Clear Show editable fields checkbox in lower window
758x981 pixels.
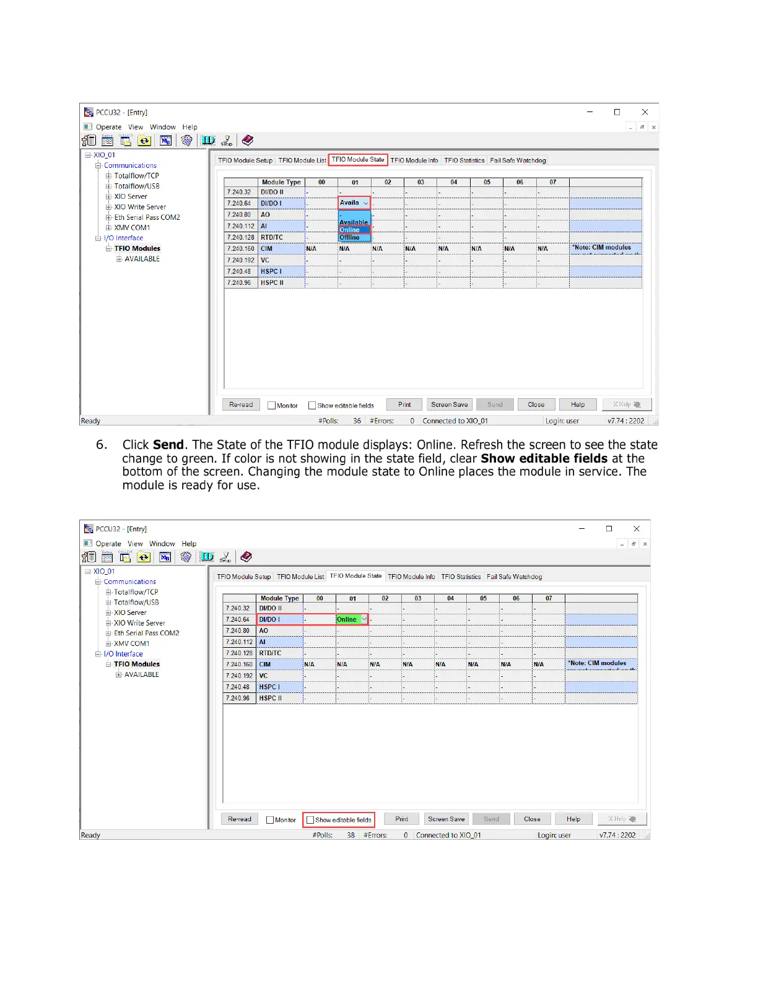click(310, 820)
